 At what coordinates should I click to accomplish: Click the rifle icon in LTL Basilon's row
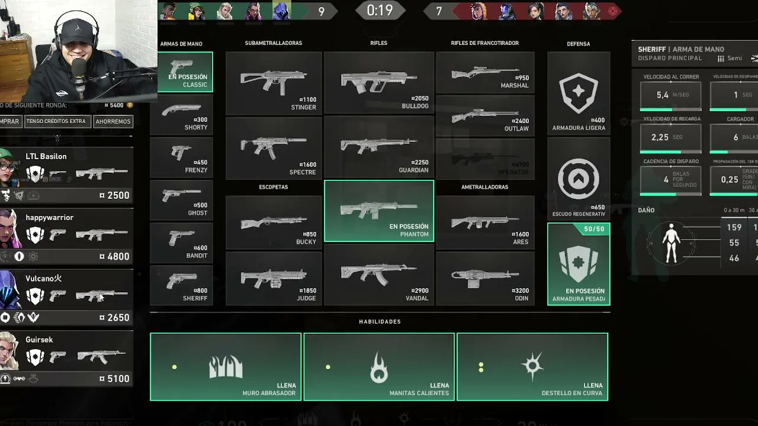click(101, 173)
